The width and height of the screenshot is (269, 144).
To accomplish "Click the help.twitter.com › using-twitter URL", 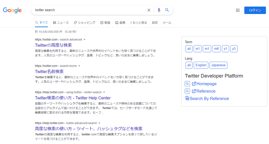I will (68, 92).
